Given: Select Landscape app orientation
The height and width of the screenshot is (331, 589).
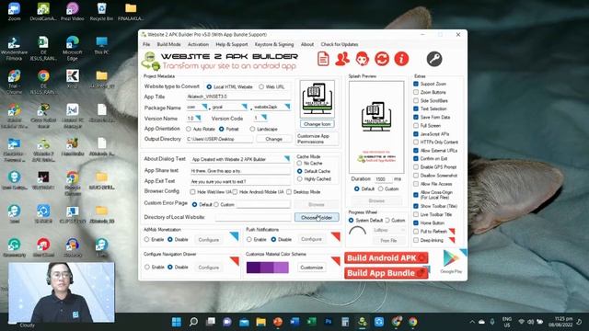Looking at the screenshot, I should click(x=252, y=129).
